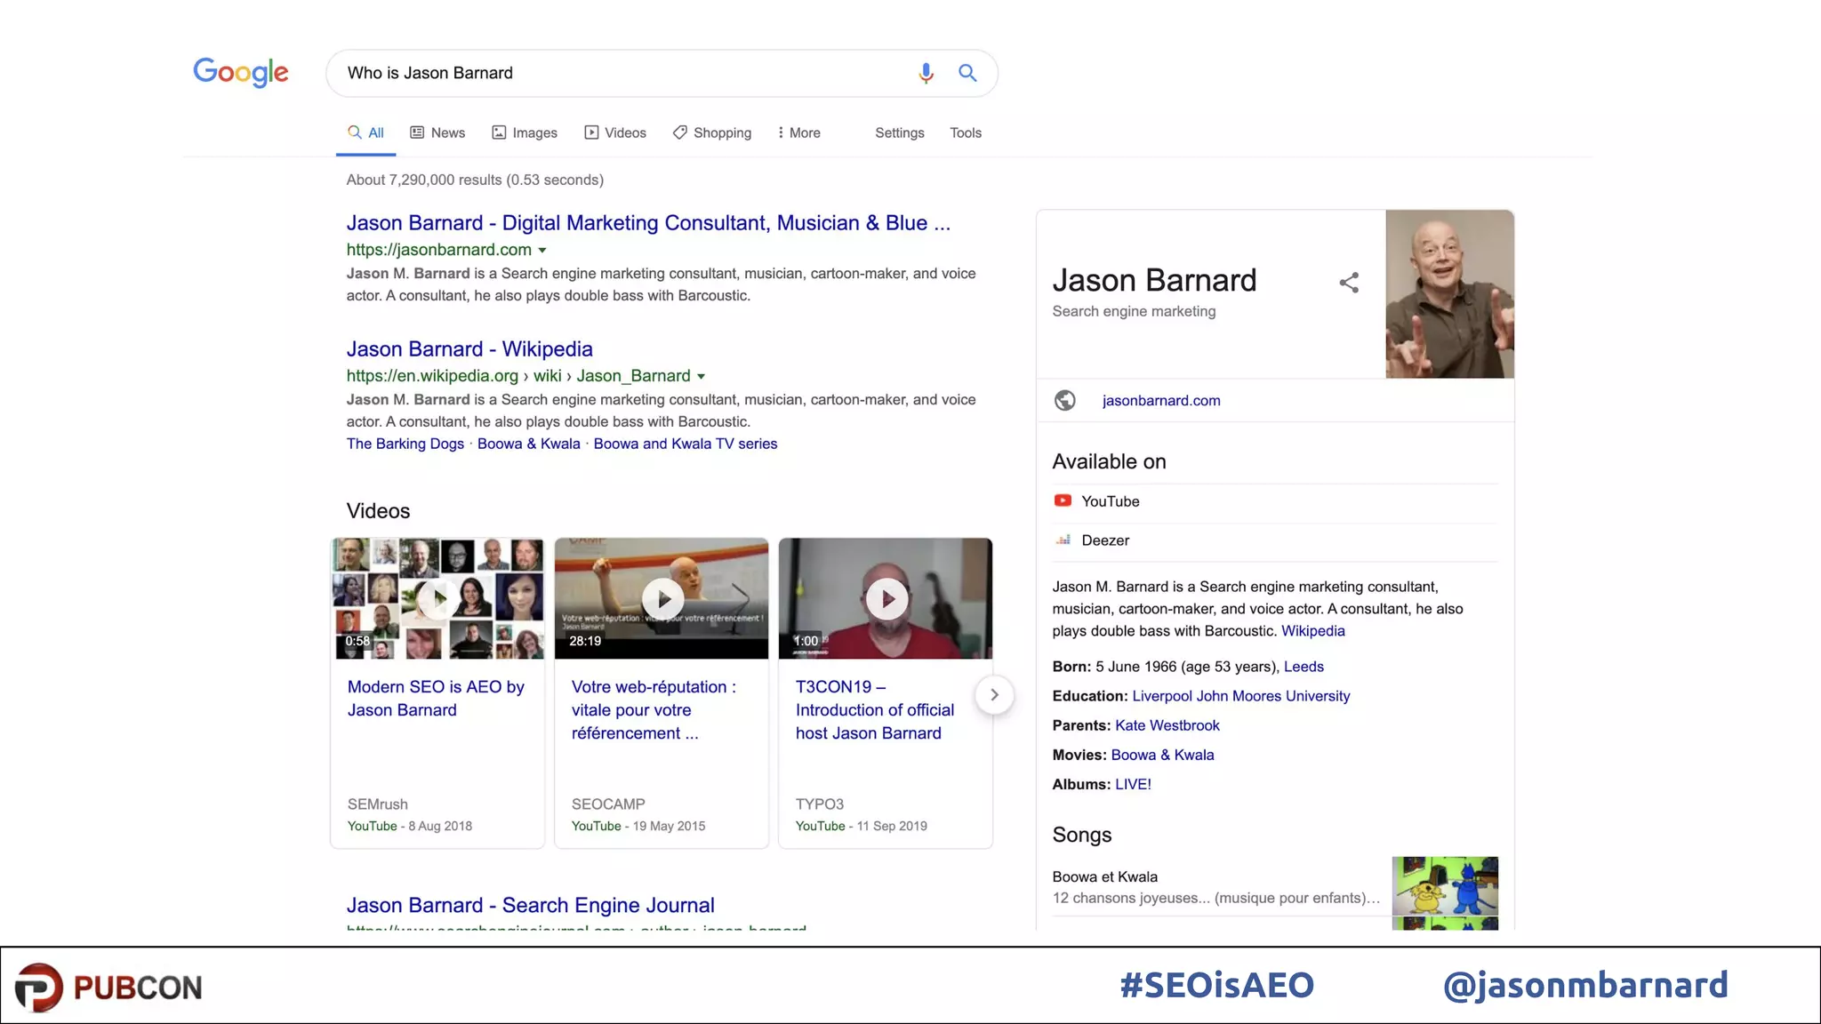1821x1024 pixels.
Task: Open the Jason Barnard - Wikipedia result
Action: pyautogui.click(x=469, y=349)
